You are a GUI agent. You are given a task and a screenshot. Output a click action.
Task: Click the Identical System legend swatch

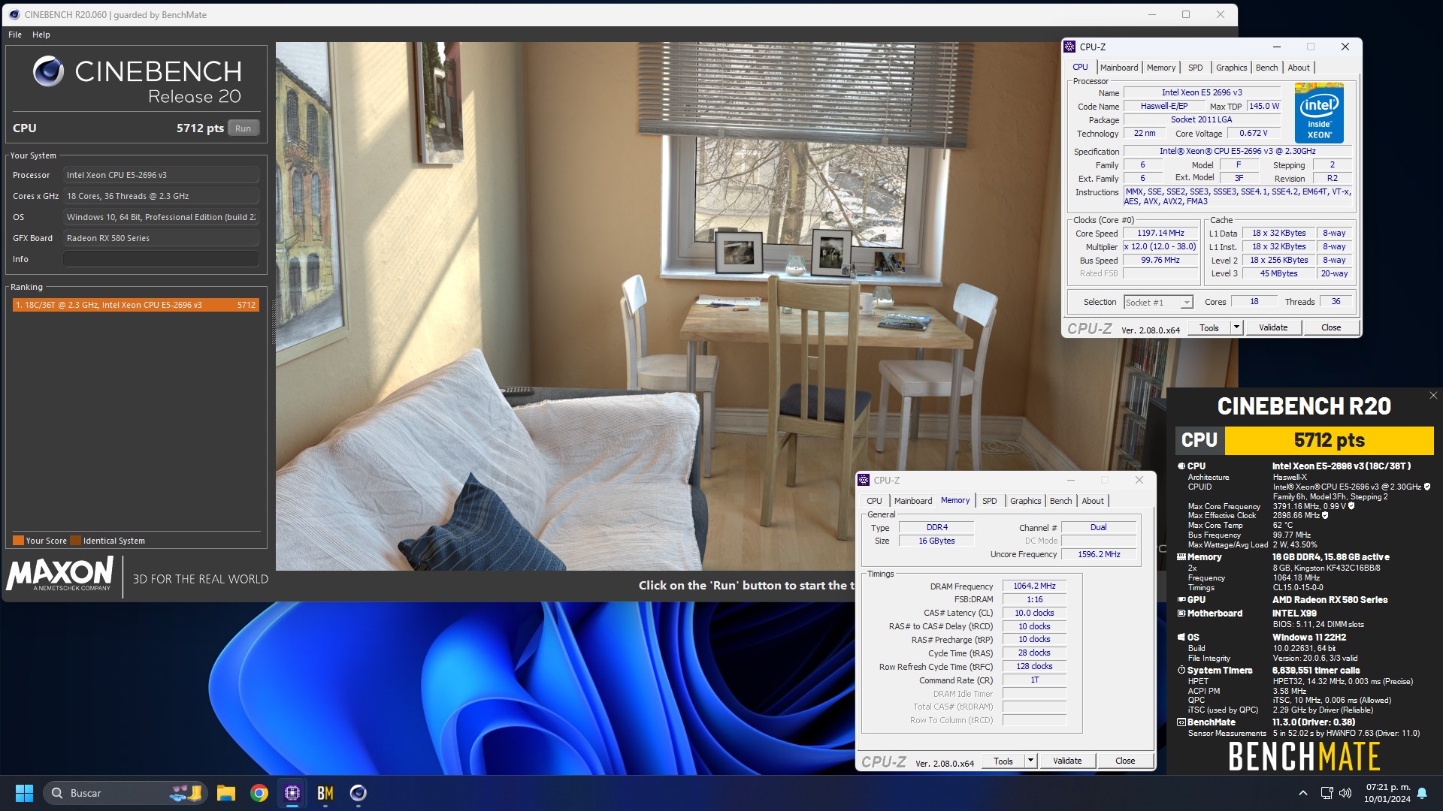[75, 541]
